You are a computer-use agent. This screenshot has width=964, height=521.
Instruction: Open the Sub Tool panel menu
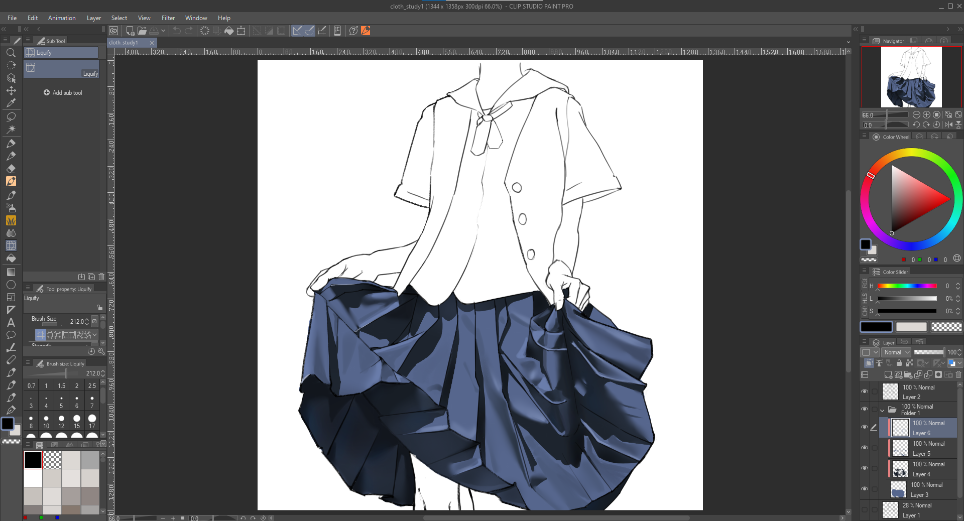(28, 40)
